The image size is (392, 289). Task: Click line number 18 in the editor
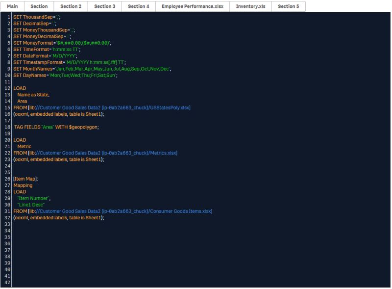(6, 127)
